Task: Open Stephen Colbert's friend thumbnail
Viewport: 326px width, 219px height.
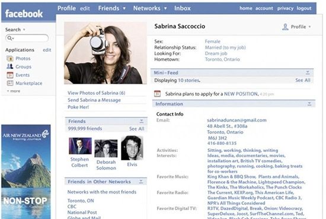Action: (80, 146)
